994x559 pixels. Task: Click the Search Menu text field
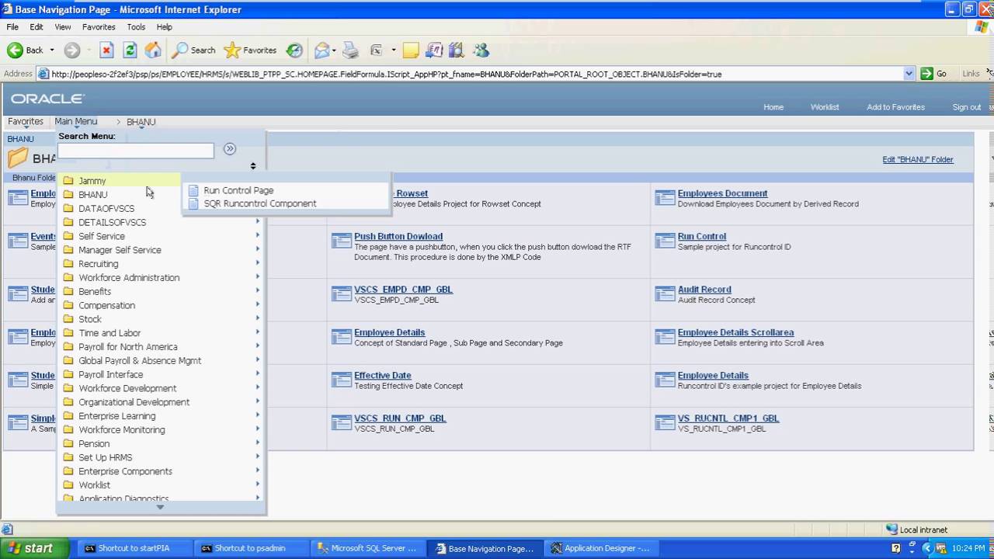click(x=135, y=150)
